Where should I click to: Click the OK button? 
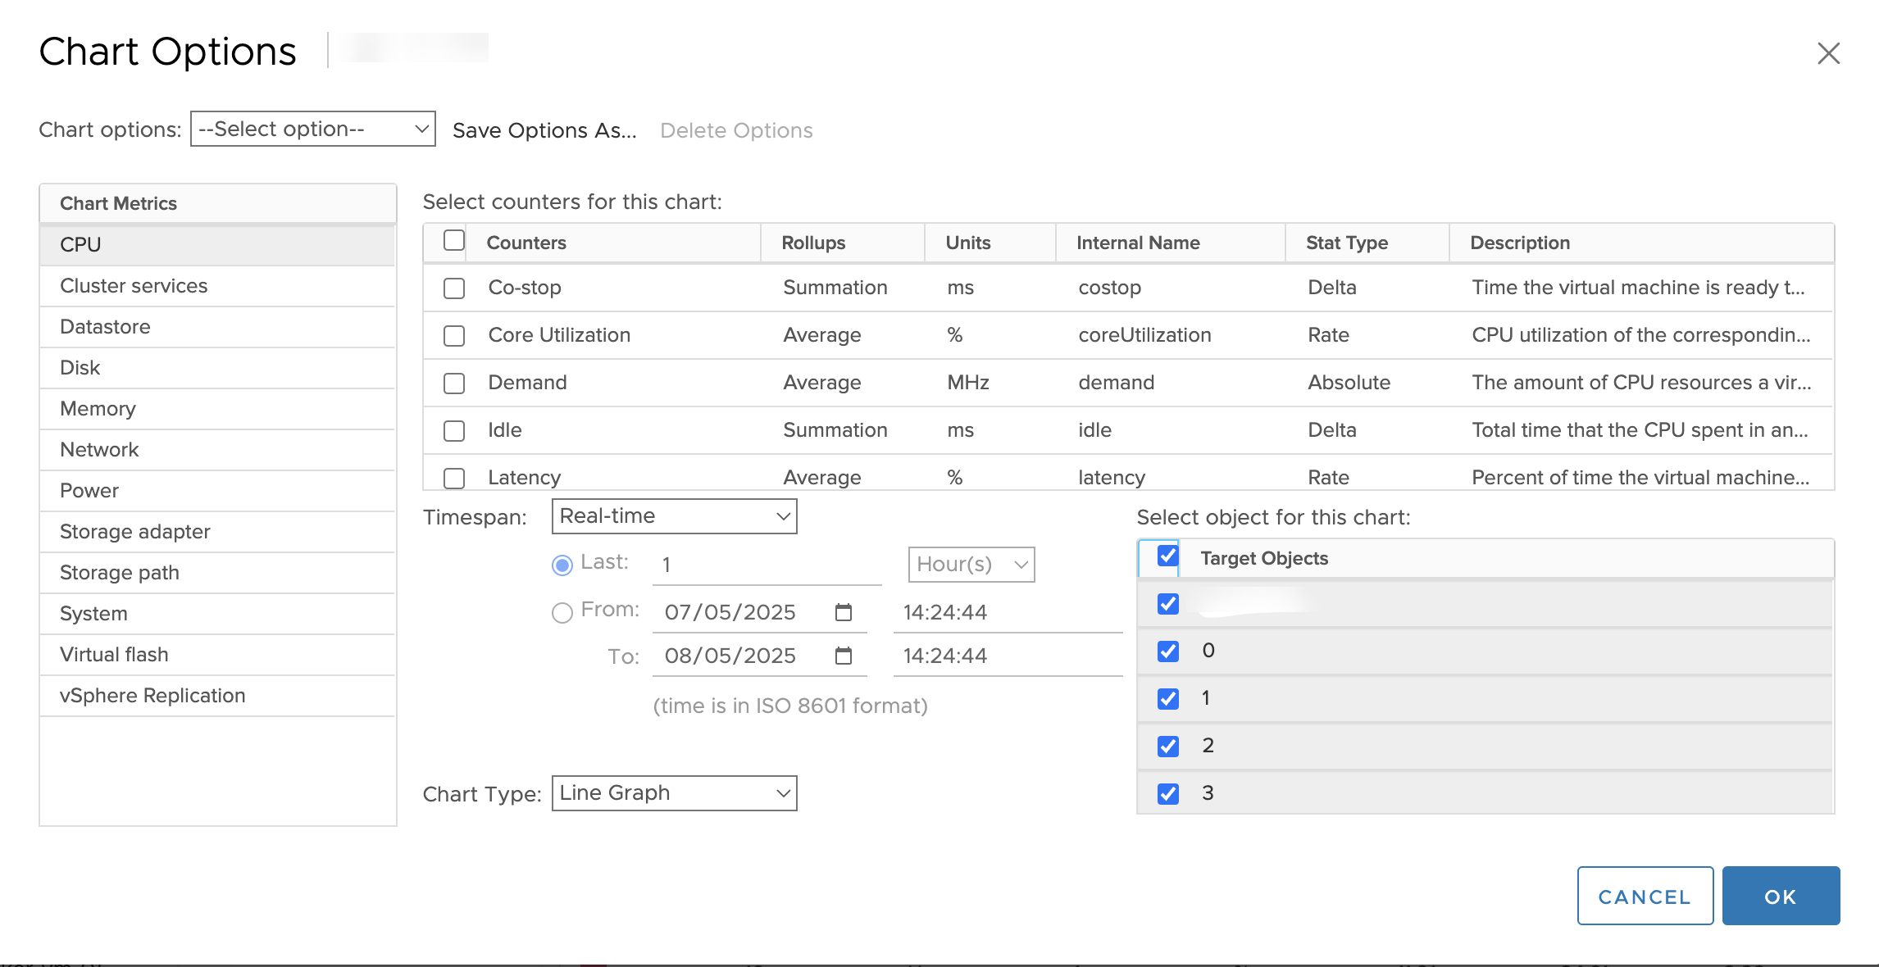pos(1781,896)
